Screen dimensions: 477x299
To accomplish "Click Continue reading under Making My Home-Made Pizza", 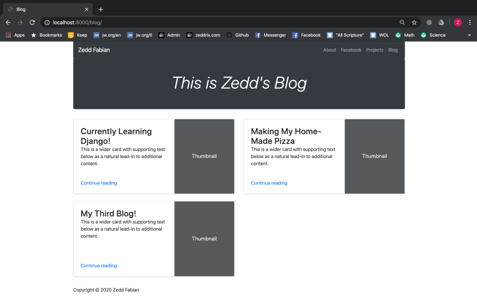I will click(x=269, y=183).
